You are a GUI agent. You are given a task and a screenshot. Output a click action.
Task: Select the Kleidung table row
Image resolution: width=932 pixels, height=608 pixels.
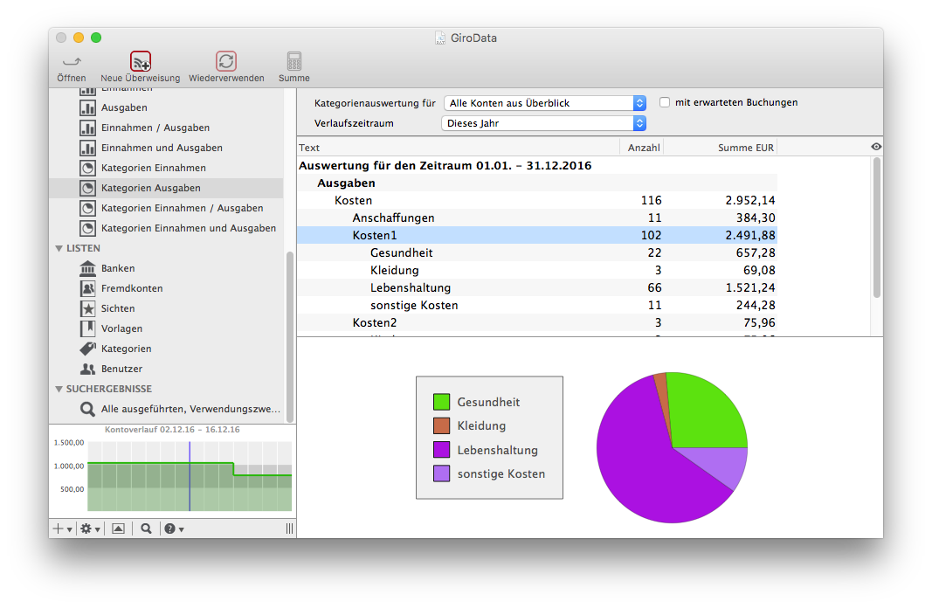click(x=537, y=271)
